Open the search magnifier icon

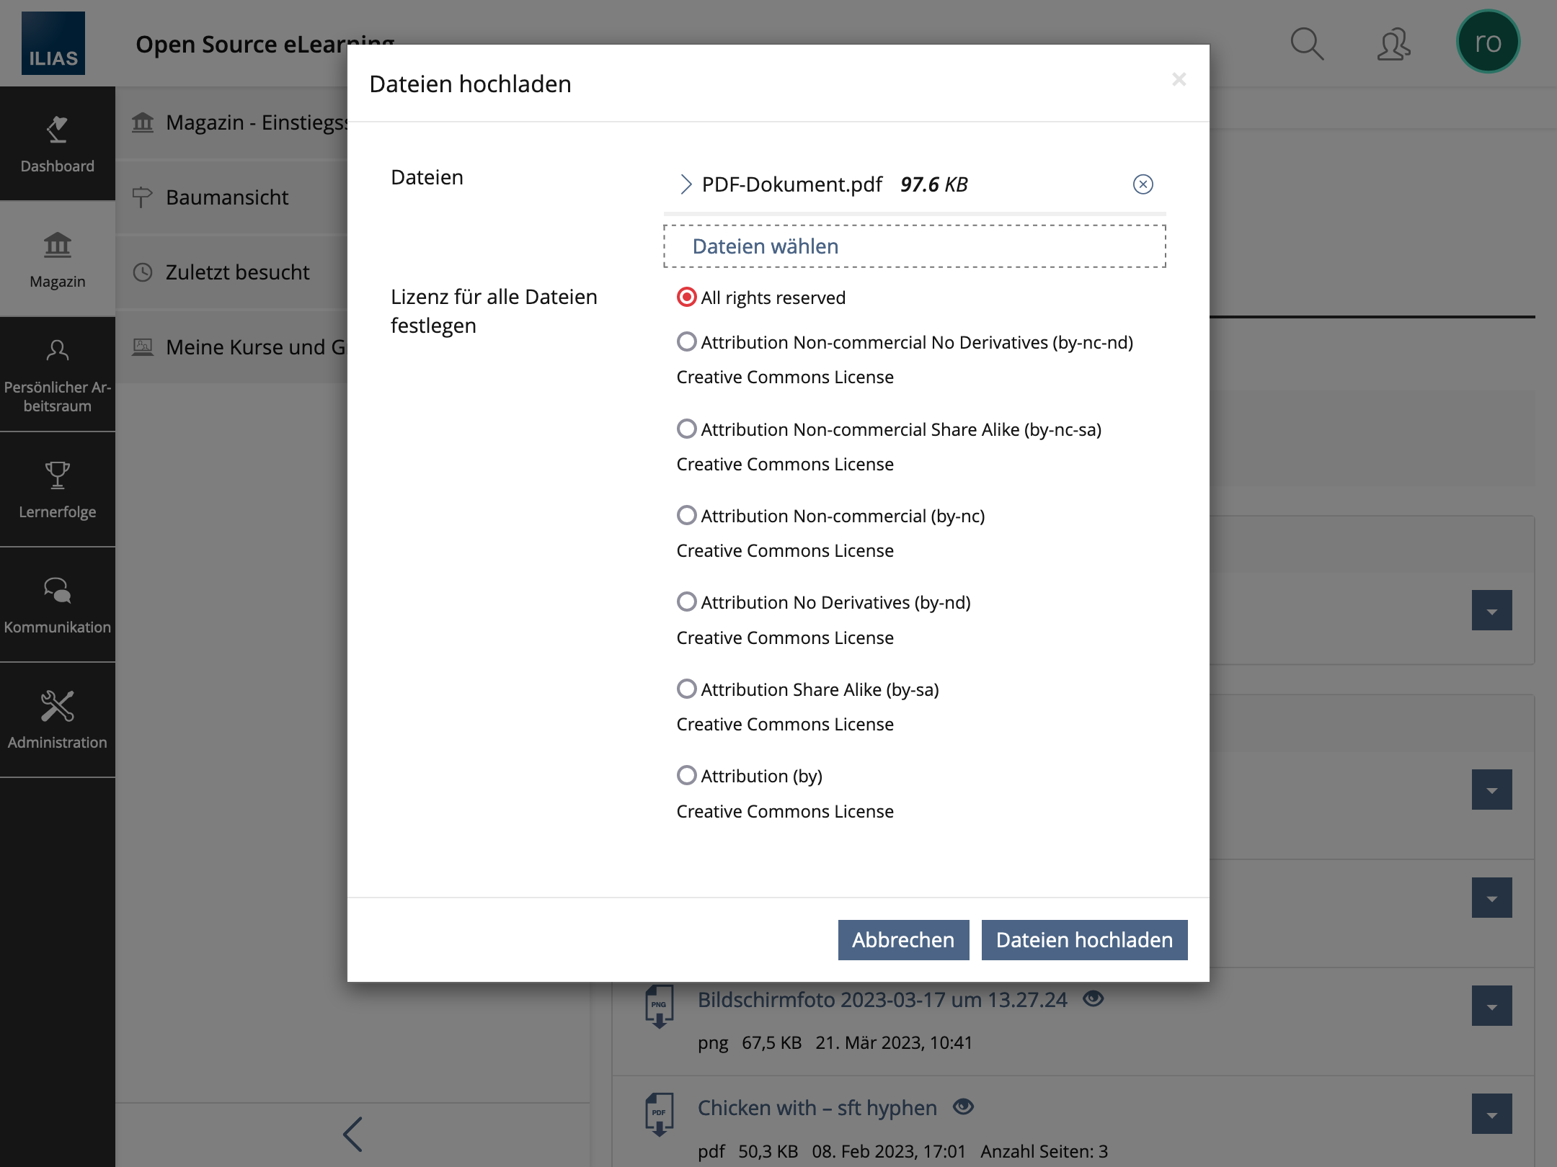pyautogui.click(x=1306, y=45)
